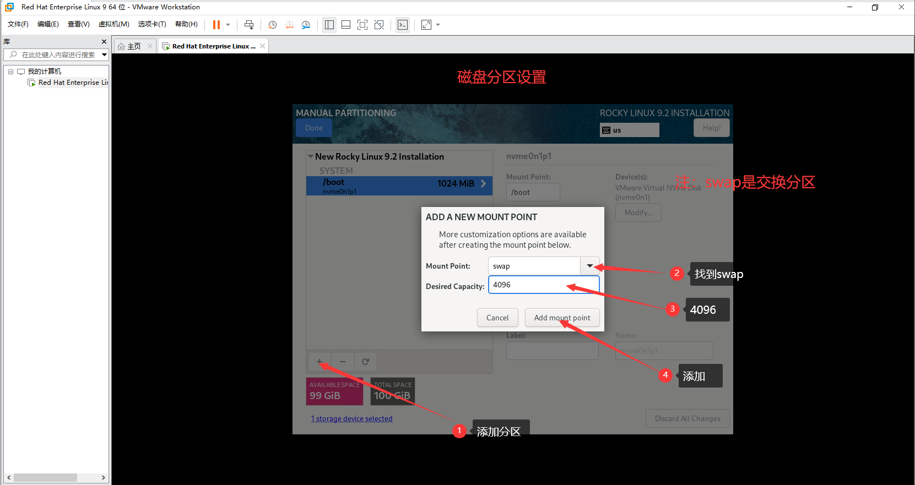This screenshot has width=915, height=485.
Task: Take a snapshot of this virtual machine
Action: tap(272, 25)
